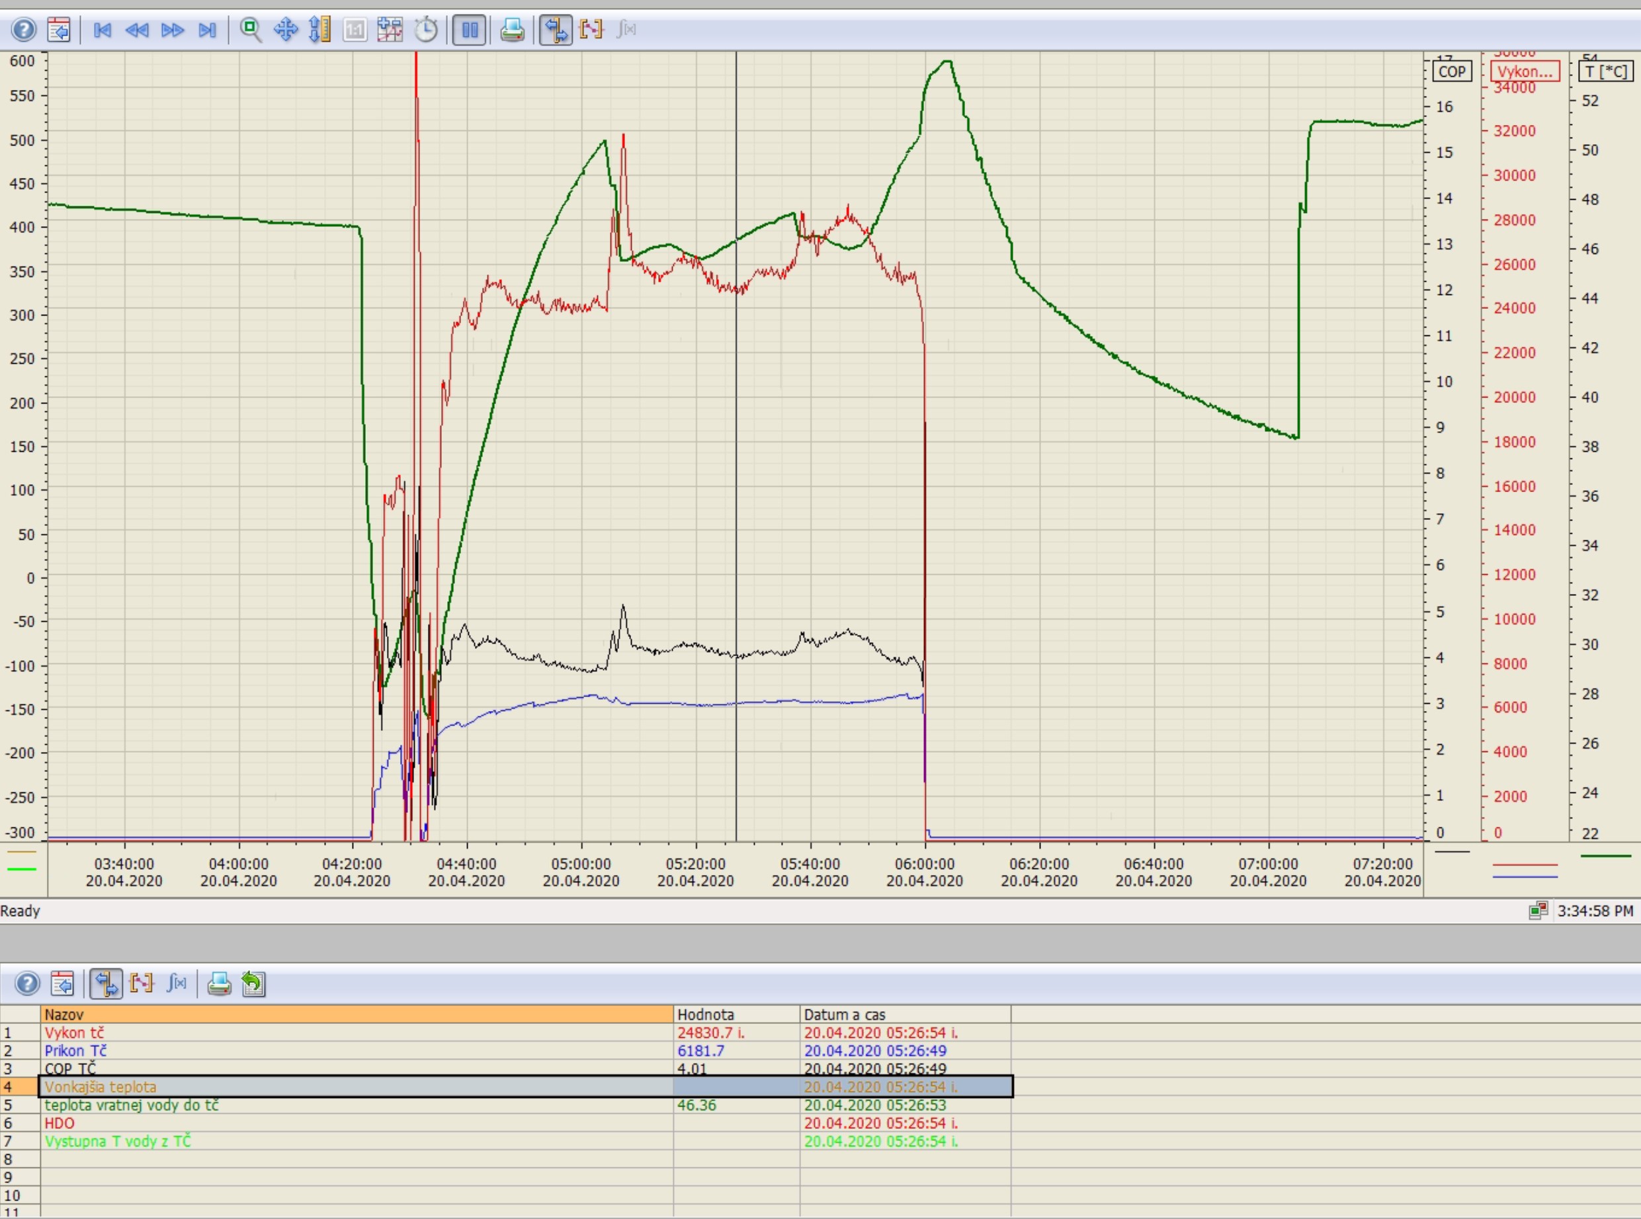The image size is (1641, 1219).
Task: Select the COP axis label box
Action: (x=1451, y=71)
